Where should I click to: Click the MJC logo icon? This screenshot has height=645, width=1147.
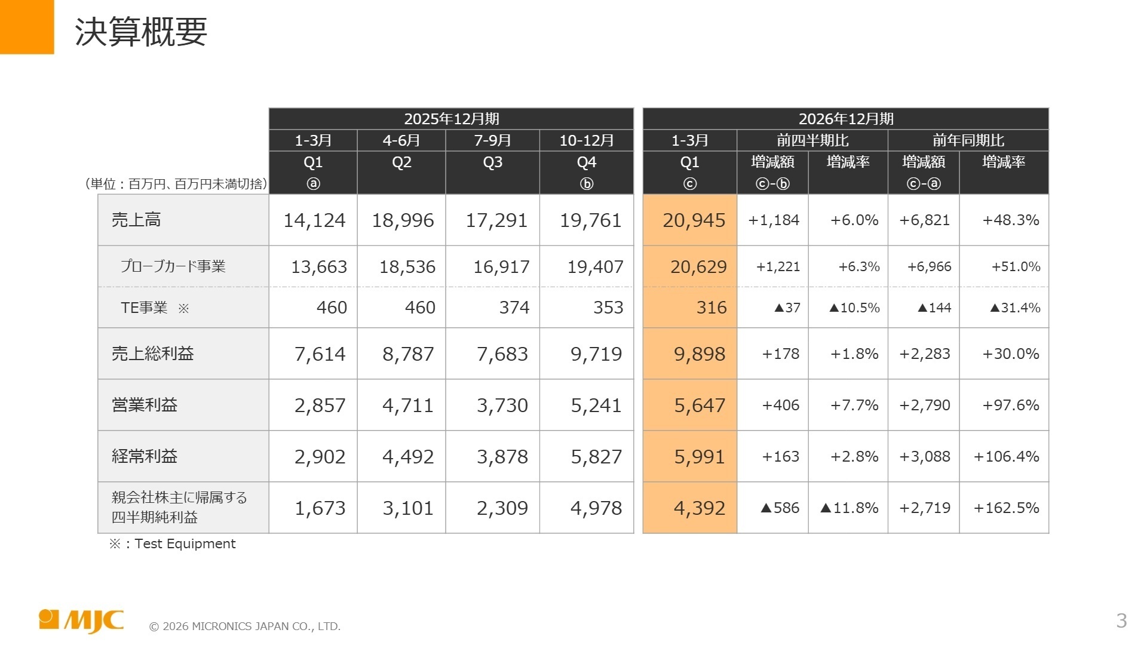click(81, 621)
